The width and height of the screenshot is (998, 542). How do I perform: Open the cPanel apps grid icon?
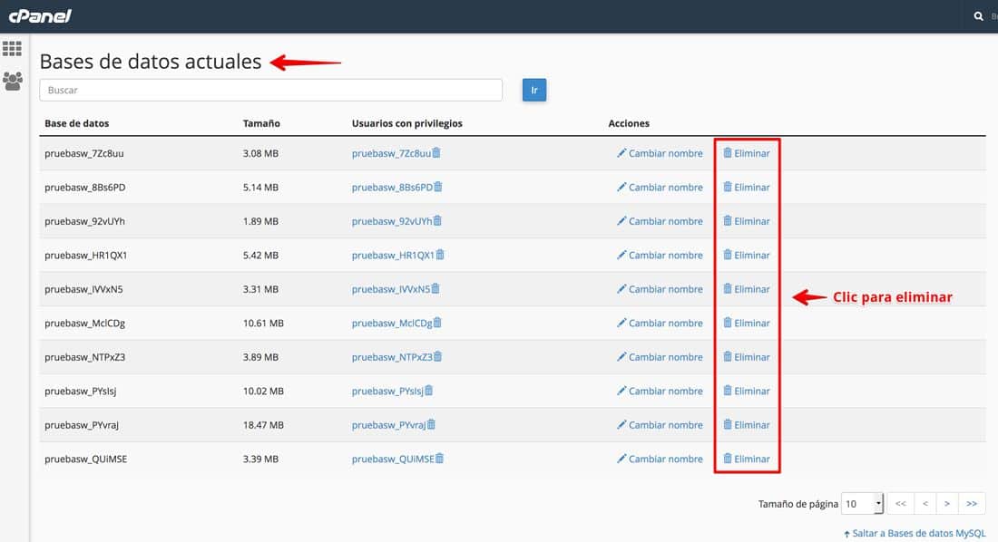(x=12, y=48)
